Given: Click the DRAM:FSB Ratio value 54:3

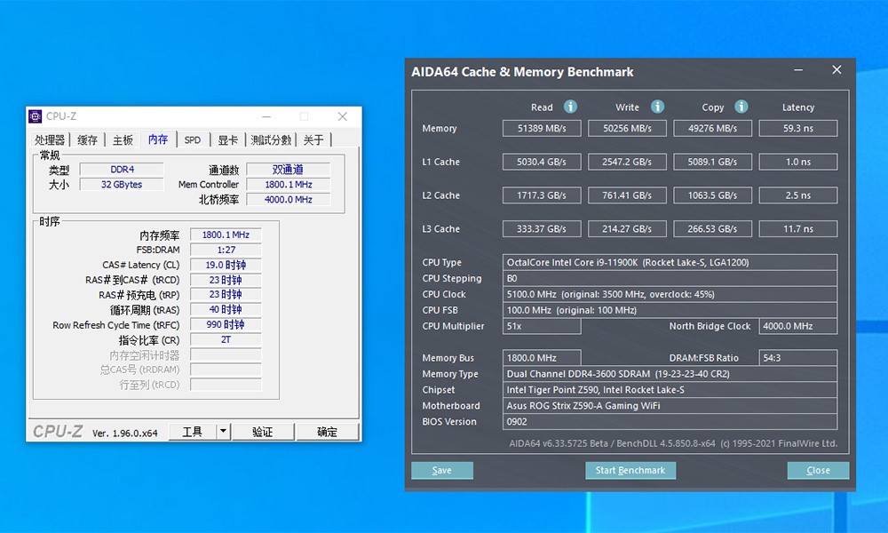Looking at the screenshot, I should pos(798,358).
